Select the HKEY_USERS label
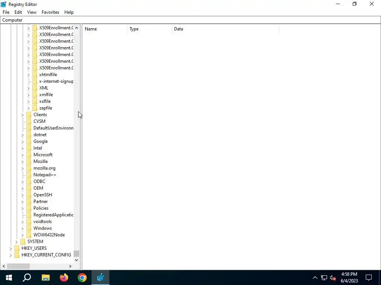The image size is (381, 285). (34, 248)
